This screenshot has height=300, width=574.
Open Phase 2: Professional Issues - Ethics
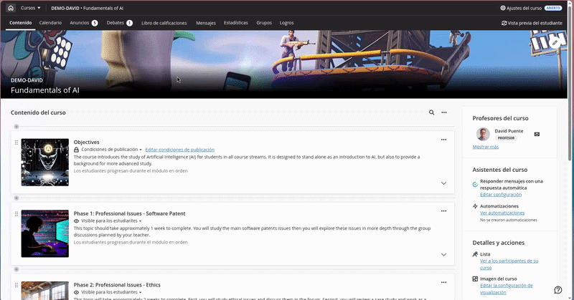point(117,285)
